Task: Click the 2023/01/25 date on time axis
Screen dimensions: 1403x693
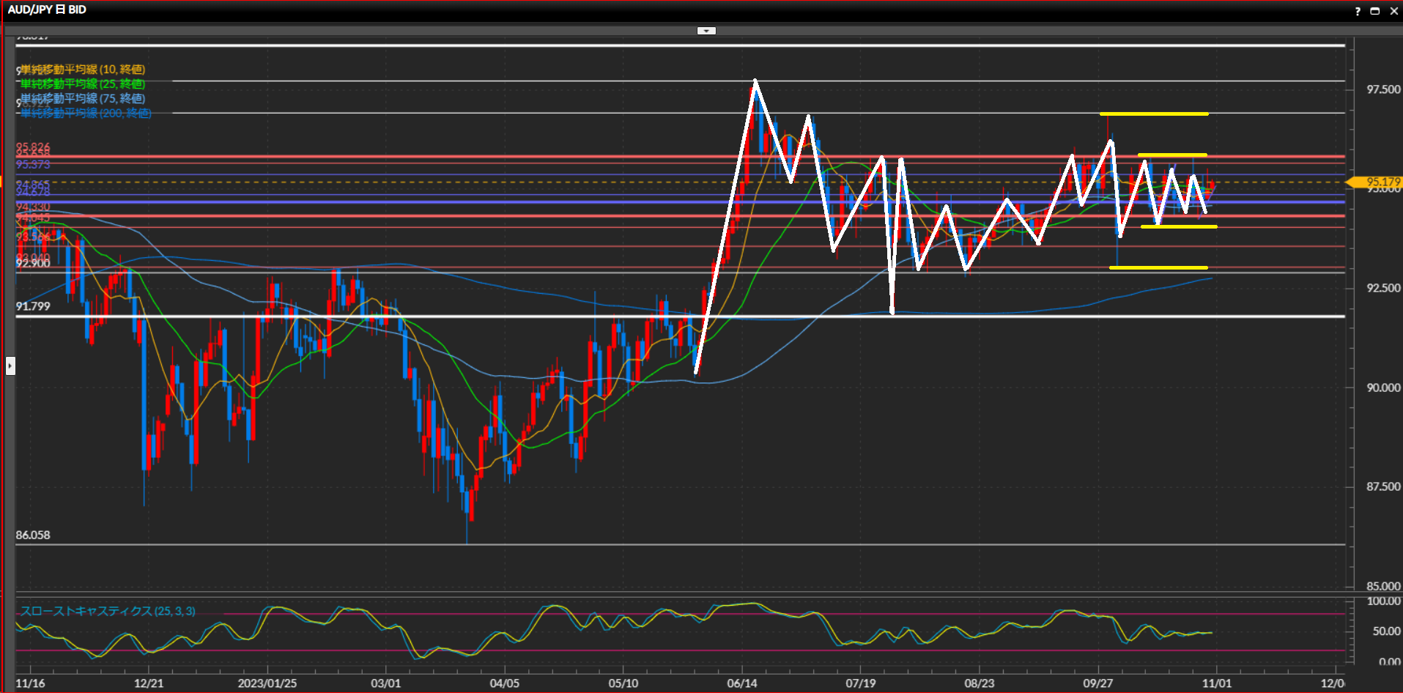Action: pyautogui.click(x=267, y=683)
